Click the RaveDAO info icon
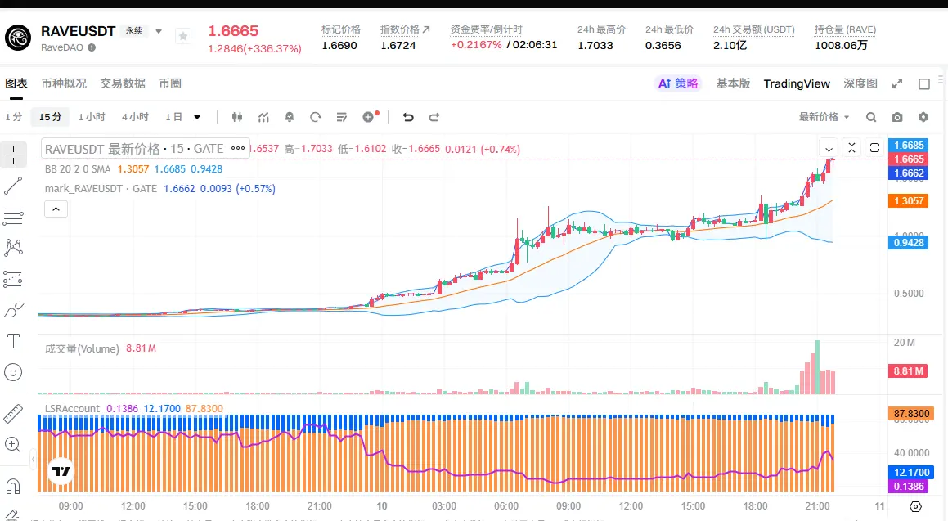The image size is (948, 521). [x=92, y=47]
